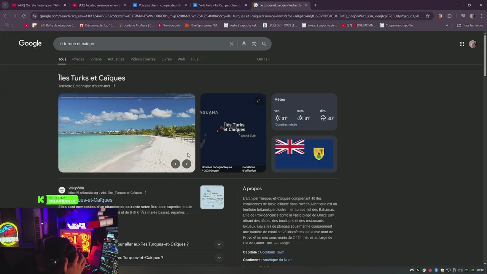Expand the 'aller aux îles Turques-et-Caïques' question

[x=219, y=244]
